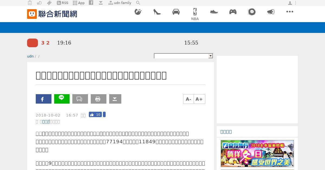Open the ticket icon in top bar
Screen dimensions: 325x170
pyautogui.click(x=49, y=3)
